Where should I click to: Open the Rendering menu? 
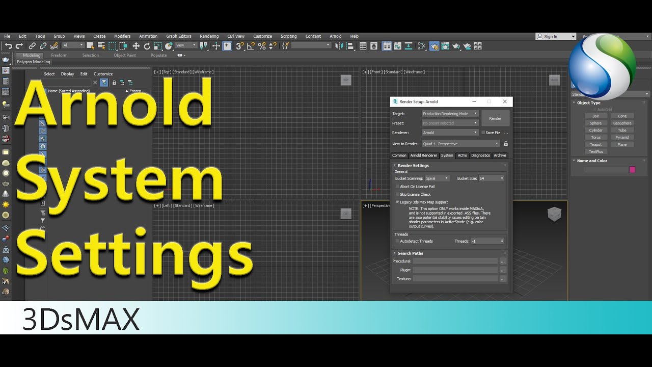click(x=209, y=36)
